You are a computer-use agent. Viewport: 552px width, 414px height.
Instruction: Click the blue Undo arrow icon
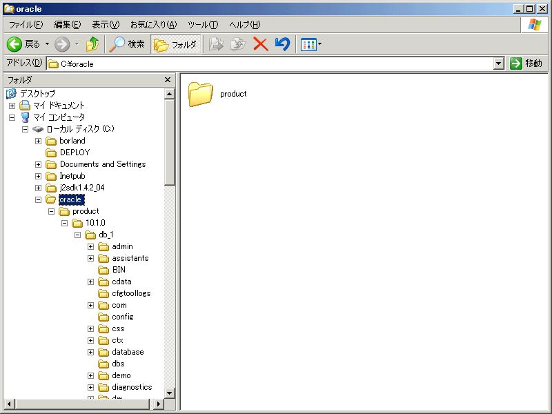282,44
